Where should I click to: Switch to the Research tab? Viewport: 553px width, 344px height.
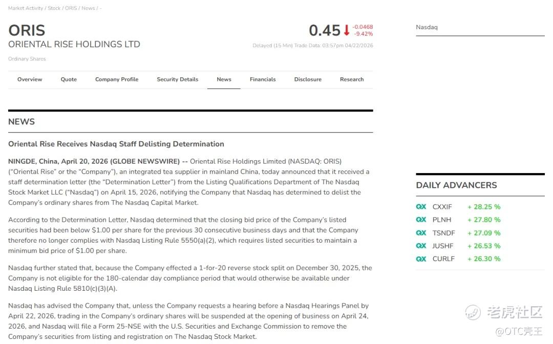(352, 79)
